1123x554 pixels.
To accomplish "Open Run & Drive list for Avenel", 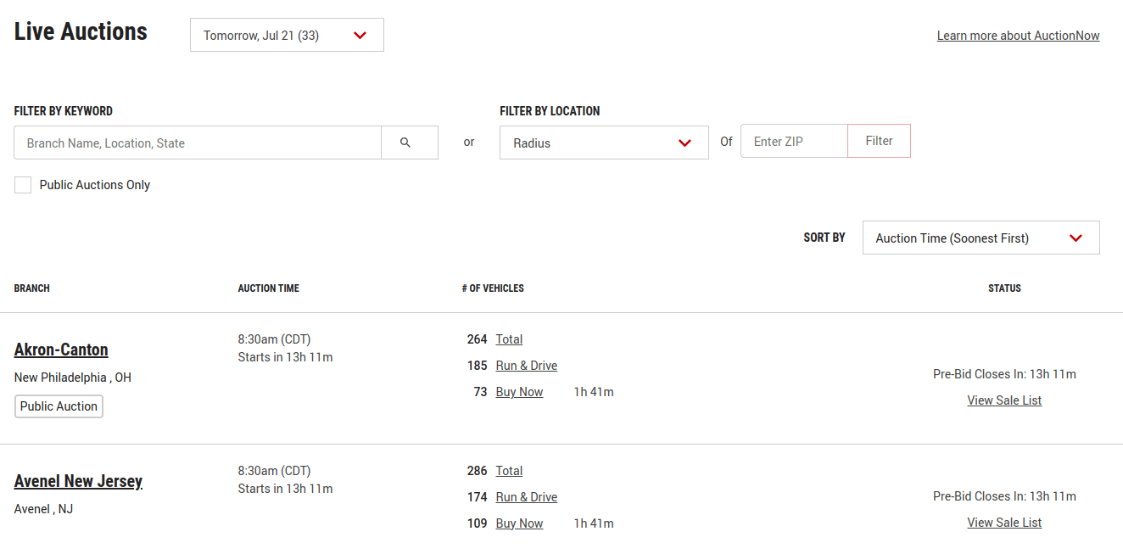I will 526,497.
